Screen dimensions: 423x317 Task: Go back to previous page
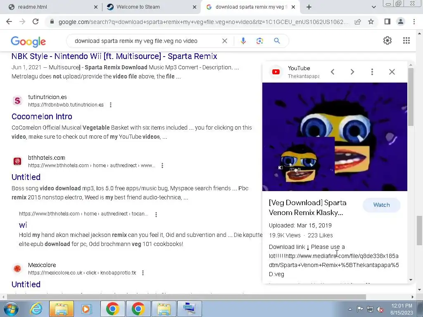(9, 21)
